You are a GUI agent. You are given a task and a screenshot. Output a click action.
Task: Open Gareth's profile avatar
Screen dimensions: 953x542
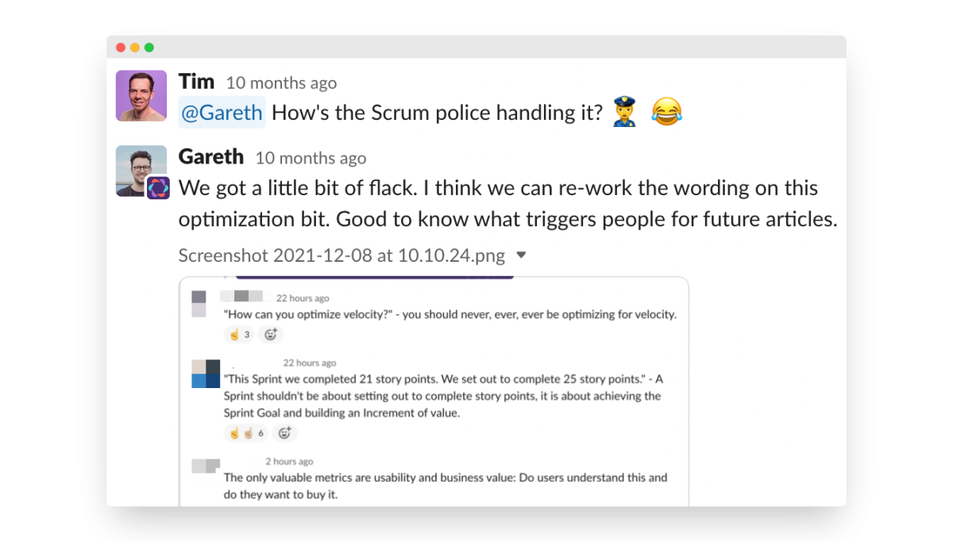point(141,170)
